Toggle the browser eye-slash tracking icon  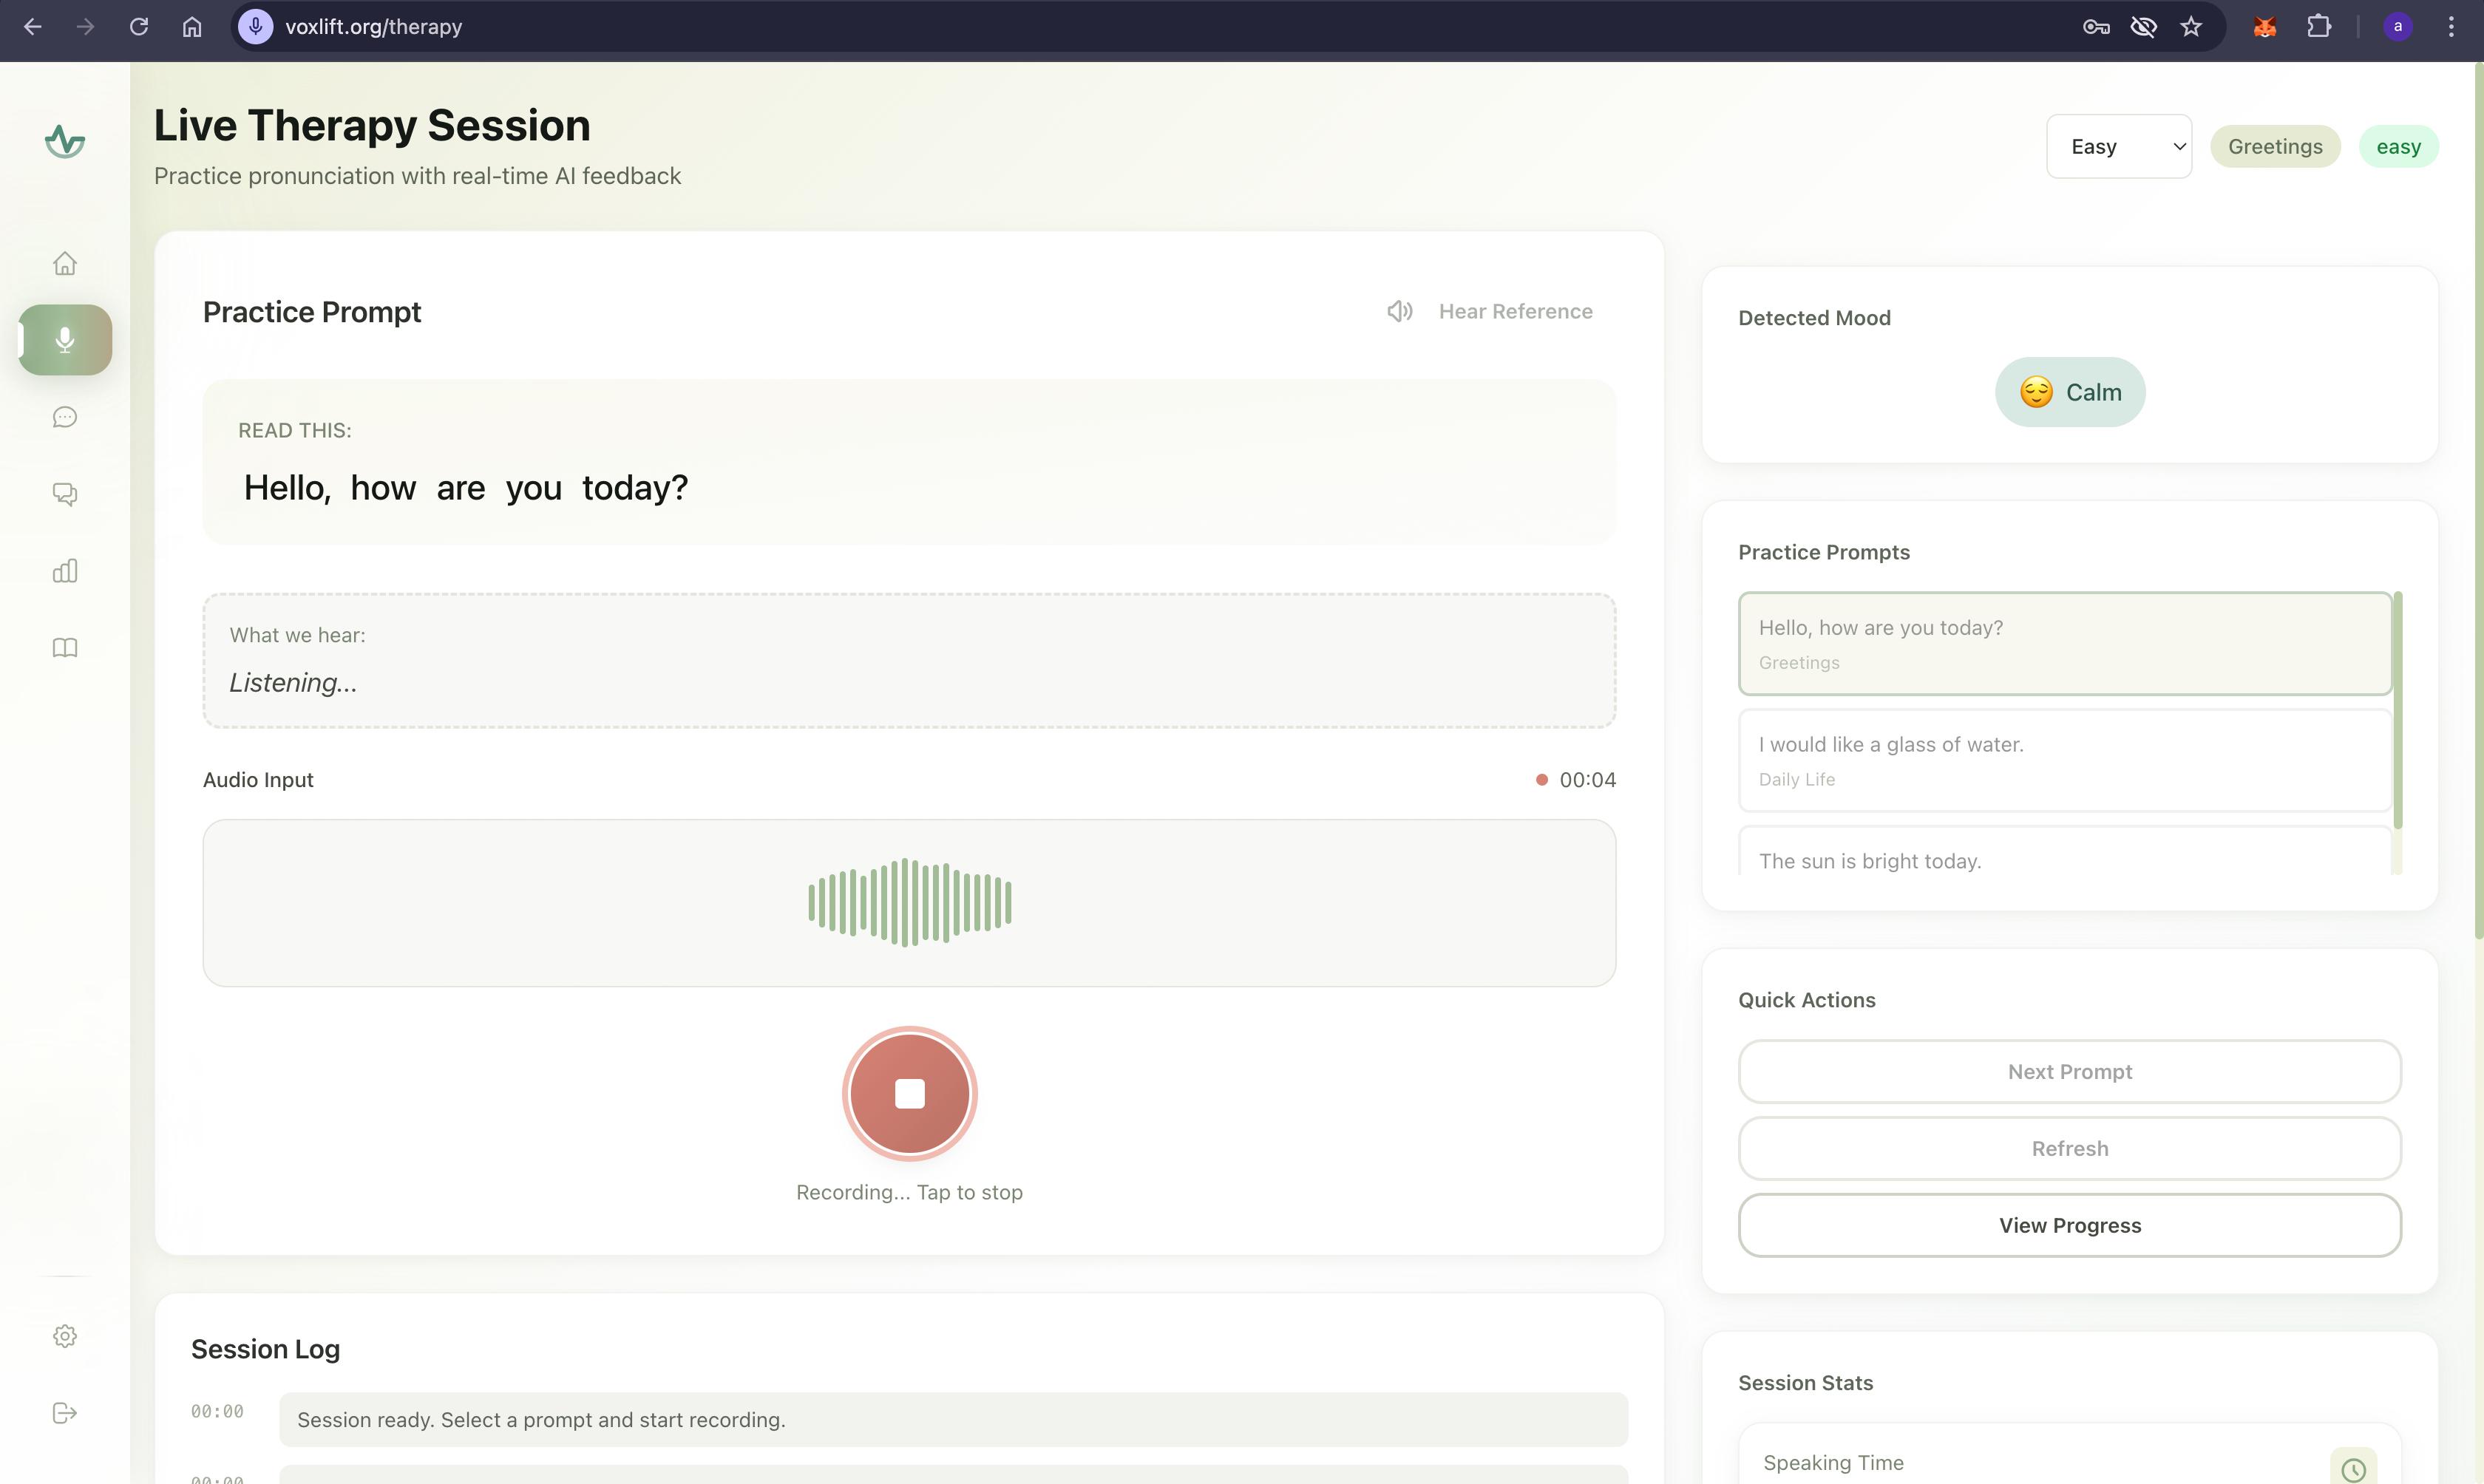[x=2143, y=27]
